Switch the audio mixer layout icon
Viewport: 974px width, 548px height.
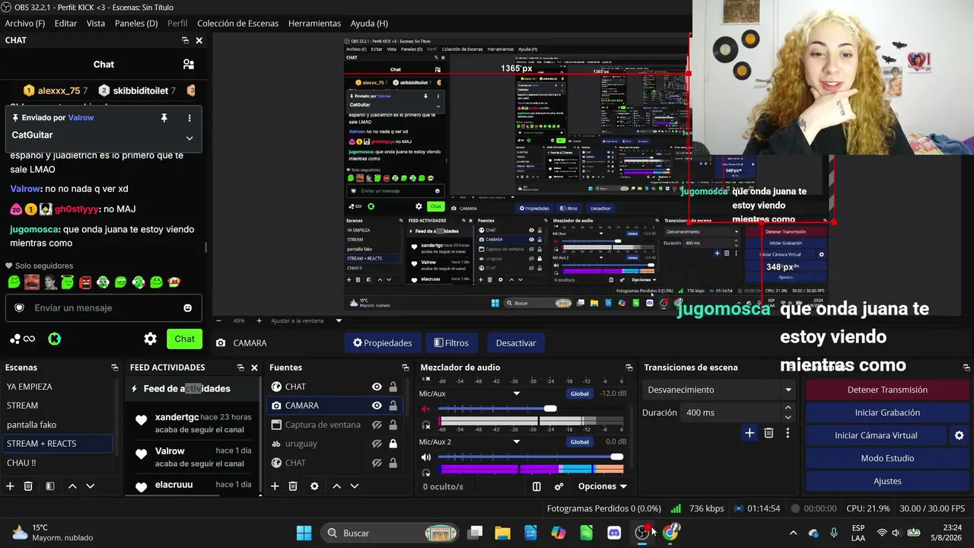[x=536, y=486]
